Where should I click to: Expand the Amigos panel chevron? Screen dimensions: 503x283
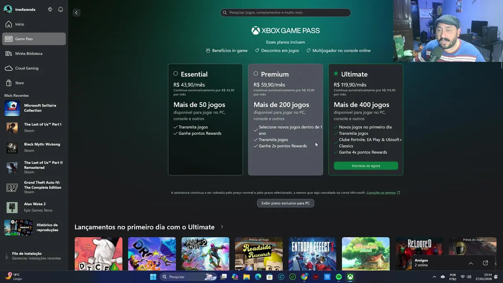coord(471,263)
